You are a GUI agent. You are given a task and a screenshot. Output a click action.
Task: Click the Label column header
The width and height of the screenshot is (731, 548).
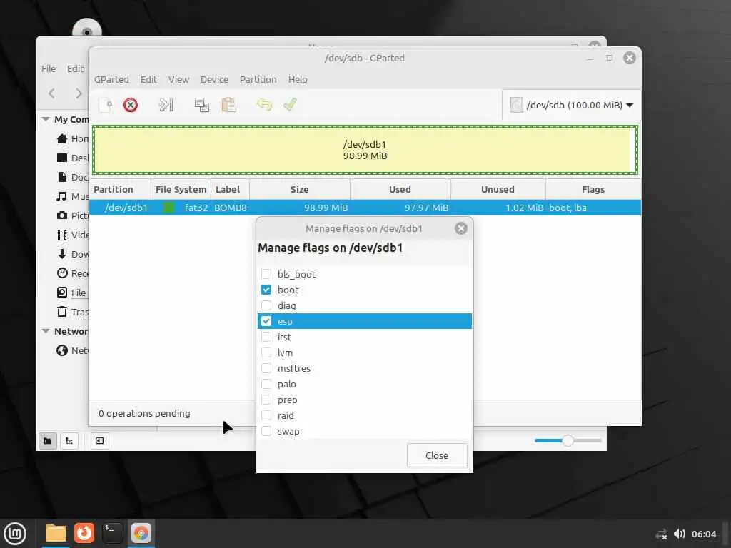coord(231,189)
